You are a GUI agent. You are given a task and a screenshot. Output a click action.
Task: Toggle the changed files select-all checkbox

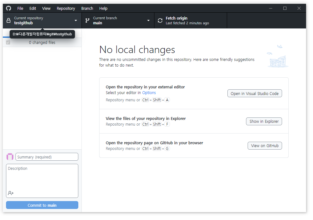(8, 42)
